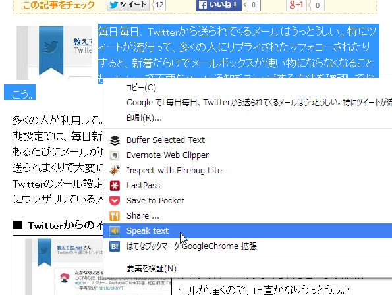Viewport: 392px width, 295px height.
Task: Click paragraph line starting 期設定では、毎日新
Action: 57,136
